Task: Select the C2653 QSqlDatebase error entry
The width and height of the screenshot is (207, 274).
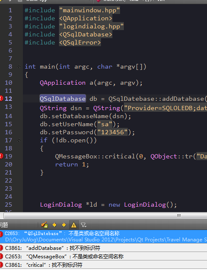Action: [x=103, y=237]
